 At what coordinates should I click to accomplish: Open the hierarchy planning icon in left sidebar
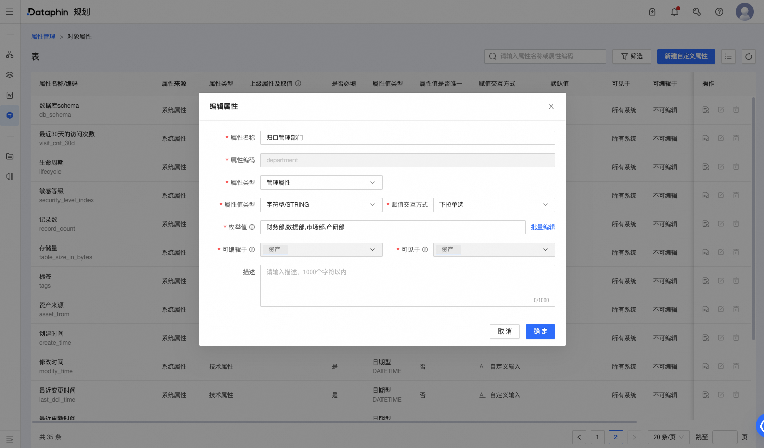(x=10, y=54)
